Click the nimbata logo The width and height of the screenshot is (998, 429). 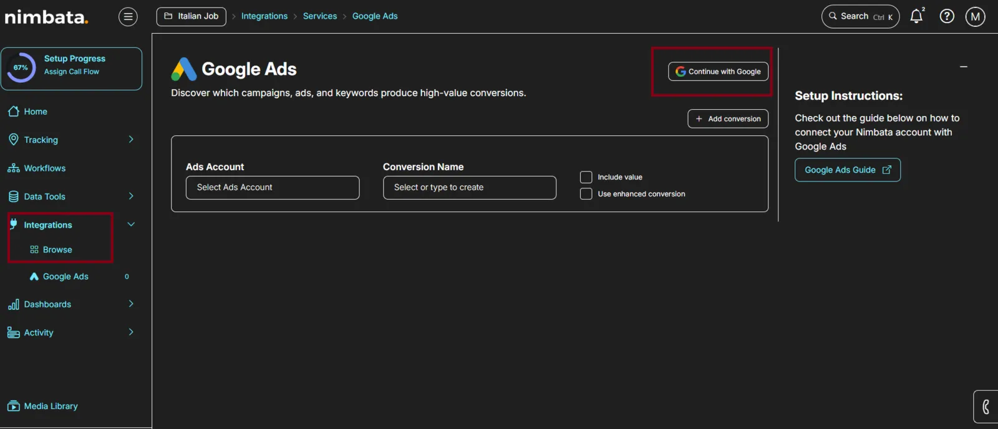tap(46, 17)
